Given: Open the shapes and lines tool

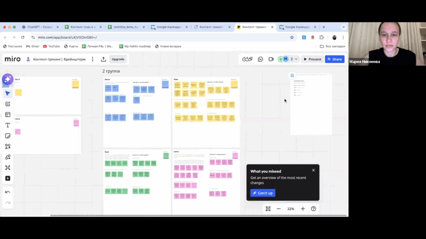Looking at the screenshot, I should tap(7, 146).
